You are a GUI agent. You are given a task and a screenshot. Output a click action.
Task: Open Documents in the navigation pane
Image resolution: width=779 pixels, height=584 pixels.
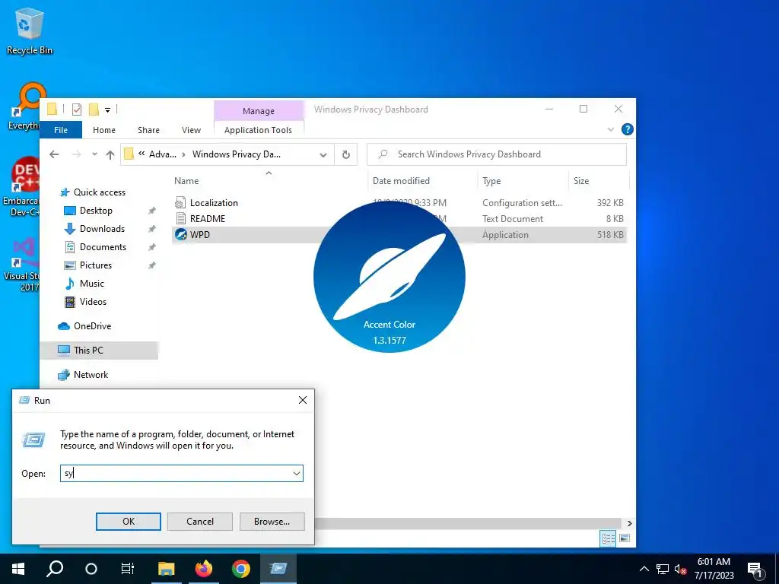click(103, 247)
